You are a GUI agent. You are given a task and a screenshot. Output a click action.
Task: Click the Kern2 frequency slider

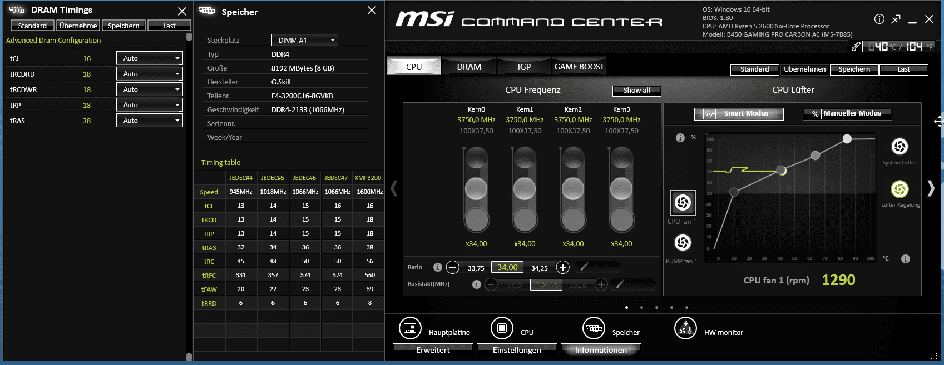(573, 189)
